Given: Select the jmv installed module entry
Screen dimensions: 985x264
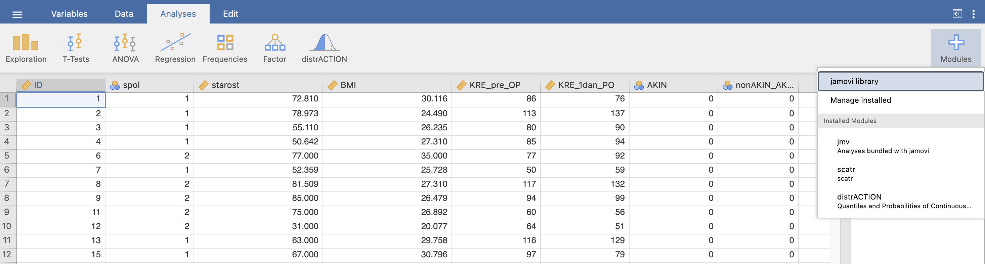Looking at the screenshot, I should coord(901,146).
